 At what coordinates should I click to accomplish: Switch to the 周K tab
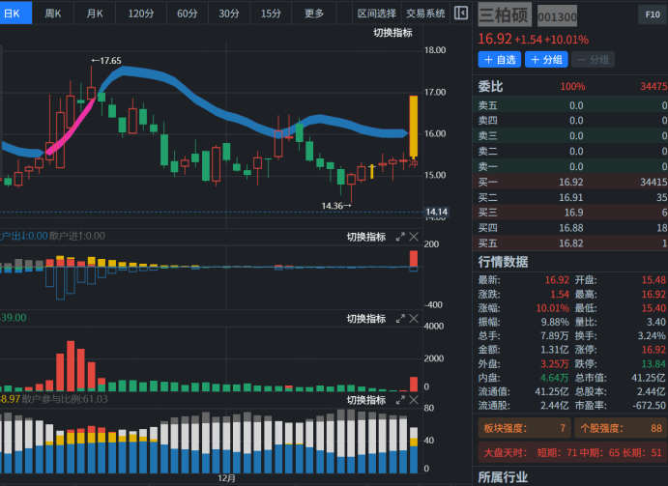click(53, 14)
